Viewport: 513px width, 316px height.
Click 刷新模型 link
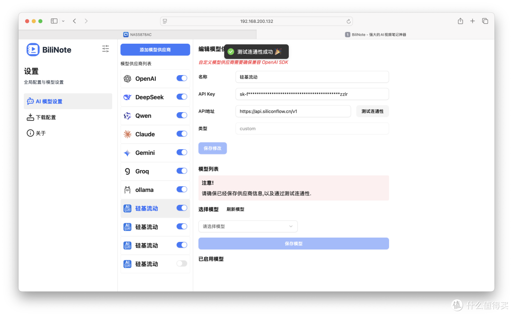(x=235, y=209)
